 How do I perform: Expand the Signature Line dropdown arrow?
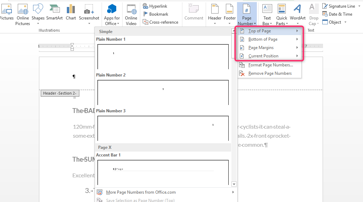(x=359, y=6)
